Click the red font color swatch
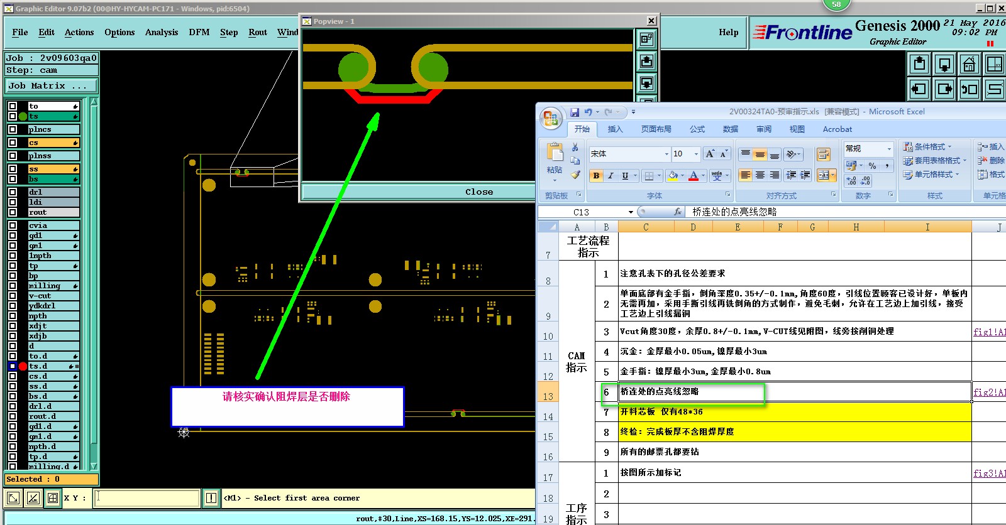Viewport: 1006px width, 525px height. click(x=694, y=176)
